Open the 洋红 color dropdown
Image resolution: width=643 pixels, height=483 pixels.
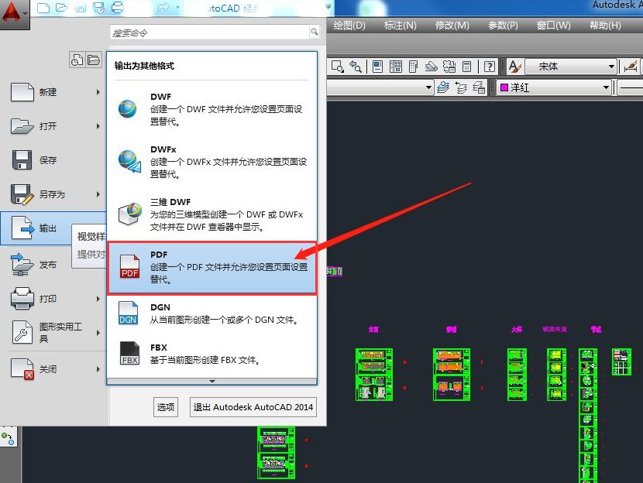click(x=554, y=87)
